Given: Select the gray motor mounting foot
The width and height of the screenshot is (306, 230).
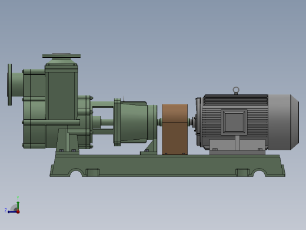Looking at the screenshot, I should click(x=237, y=147).
